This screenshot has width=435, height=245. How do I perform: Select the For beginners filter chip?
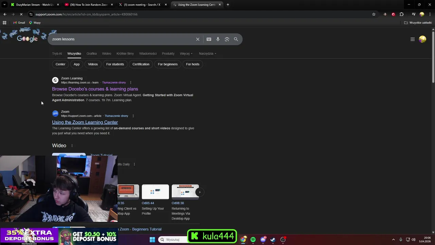tap(168, 64)
